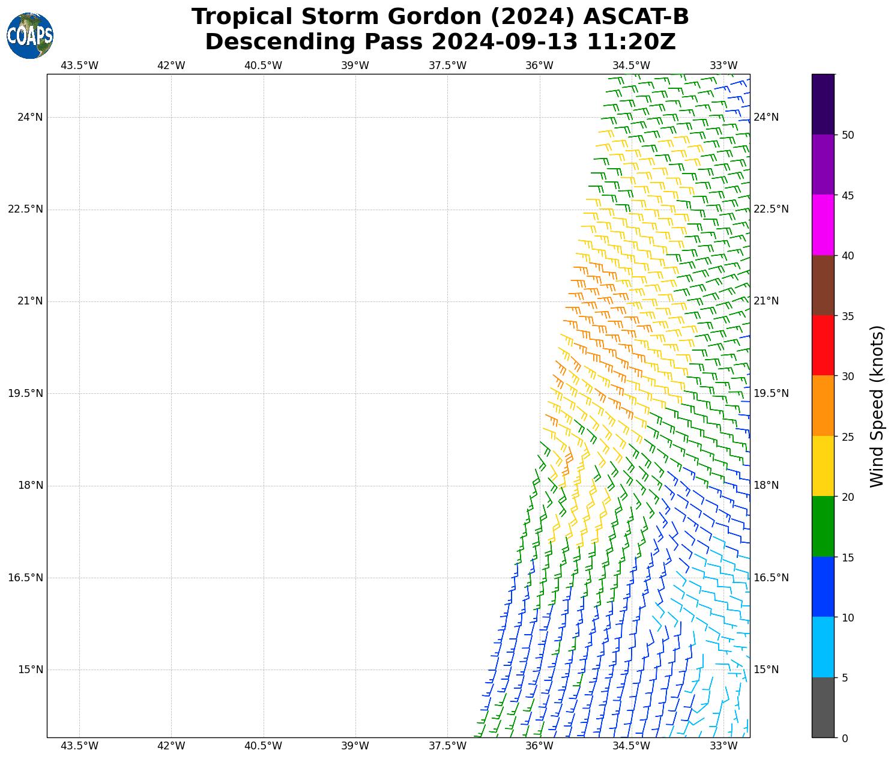This screenshot has width=894, height=759.
Task: Select the green 15-20 knots colorbar segment
Action: (823, 527)
